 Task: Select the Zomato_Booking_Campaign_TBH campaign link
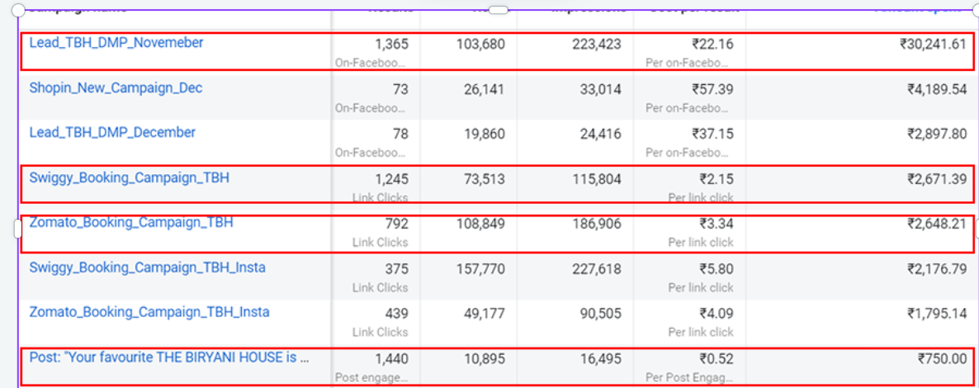[x=131, y=222]
